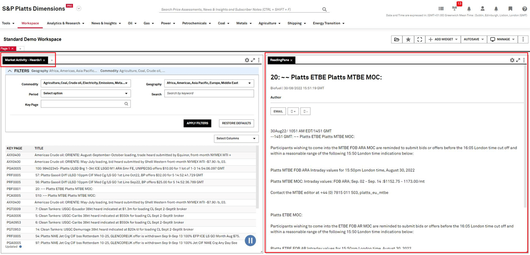This screenshot has width=530, height=255.
Task: Click the Key Page input field
Action: [82, 105]
